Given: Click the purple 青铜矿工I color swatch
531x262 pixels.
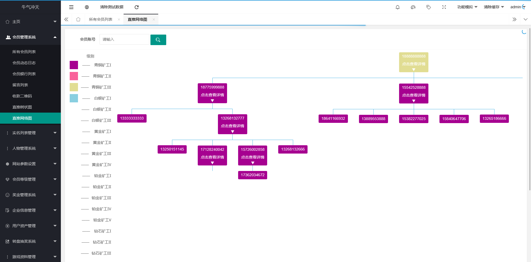Looking at the screenshot, I should [74, 65].
